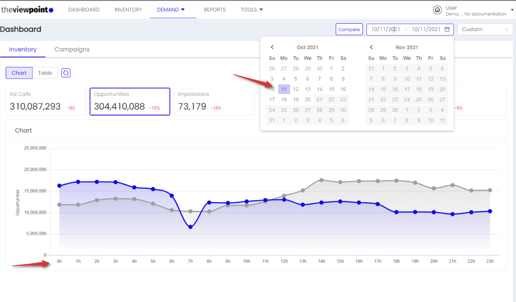Click the gray data point at 23h
The height and width of the screenshot is (302, 516).
[490, 190]
